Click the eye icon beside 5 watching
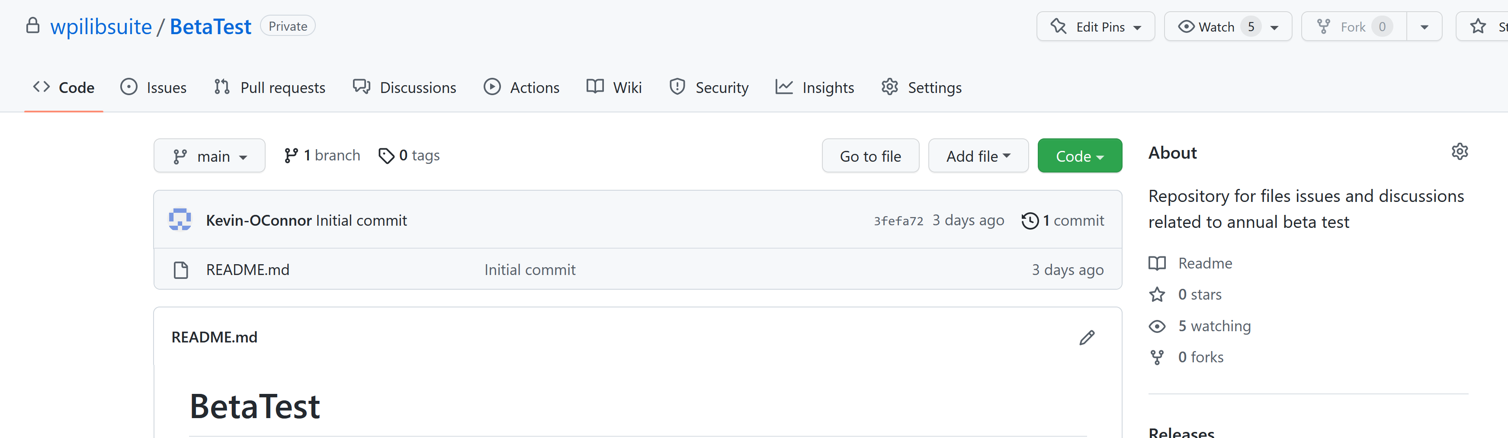This screenshot has height=438, width=1508. point(1157,326)
